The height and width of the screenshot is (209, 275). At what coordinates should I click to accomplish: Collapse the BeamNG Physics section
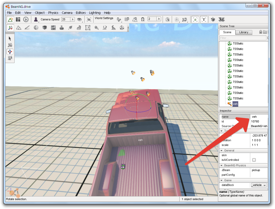(x=222, y=165)
